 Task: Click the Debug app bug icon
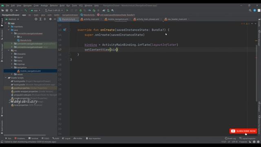(x=81, y=10)
